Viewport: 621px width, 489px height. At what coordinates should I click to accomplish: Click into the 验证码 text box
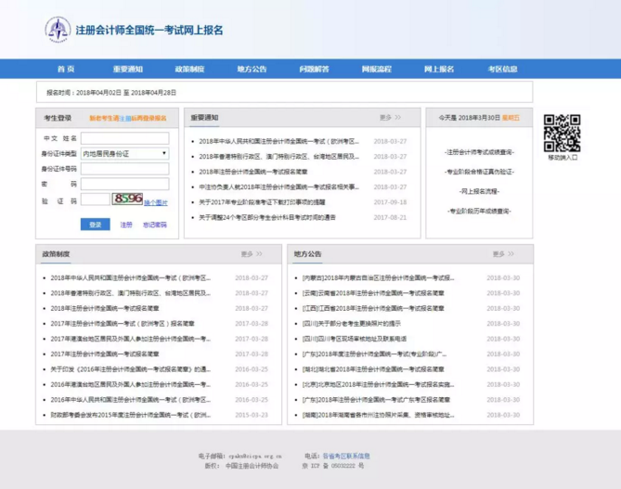95,199
